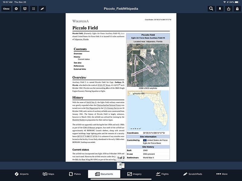The width and height of the screenshot is (242, 181).
Task: Jump to Overview in Contents
Action: [78, 54]
